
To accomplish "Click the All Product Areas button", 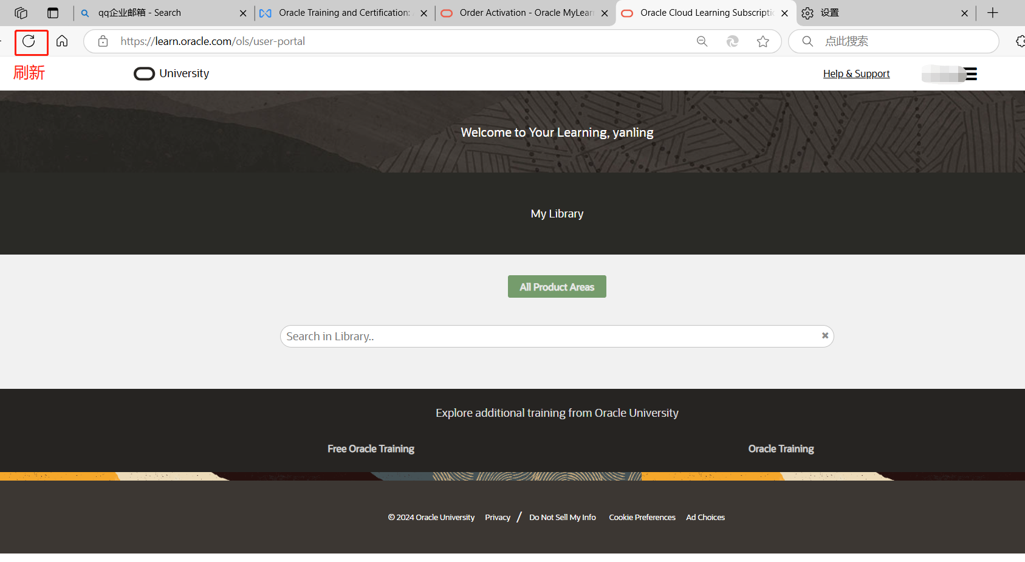I will (x=557, y=287).
